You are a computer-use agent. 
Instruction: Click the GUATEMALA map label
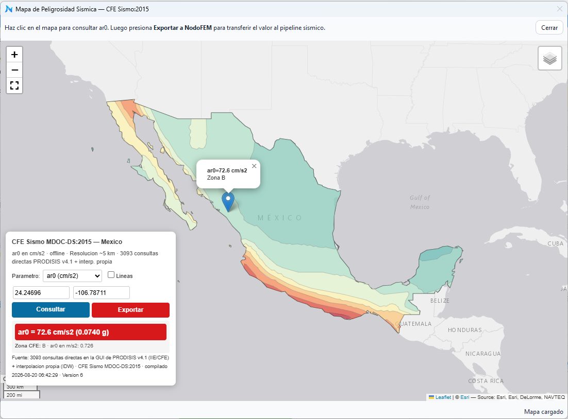point(413,324)
